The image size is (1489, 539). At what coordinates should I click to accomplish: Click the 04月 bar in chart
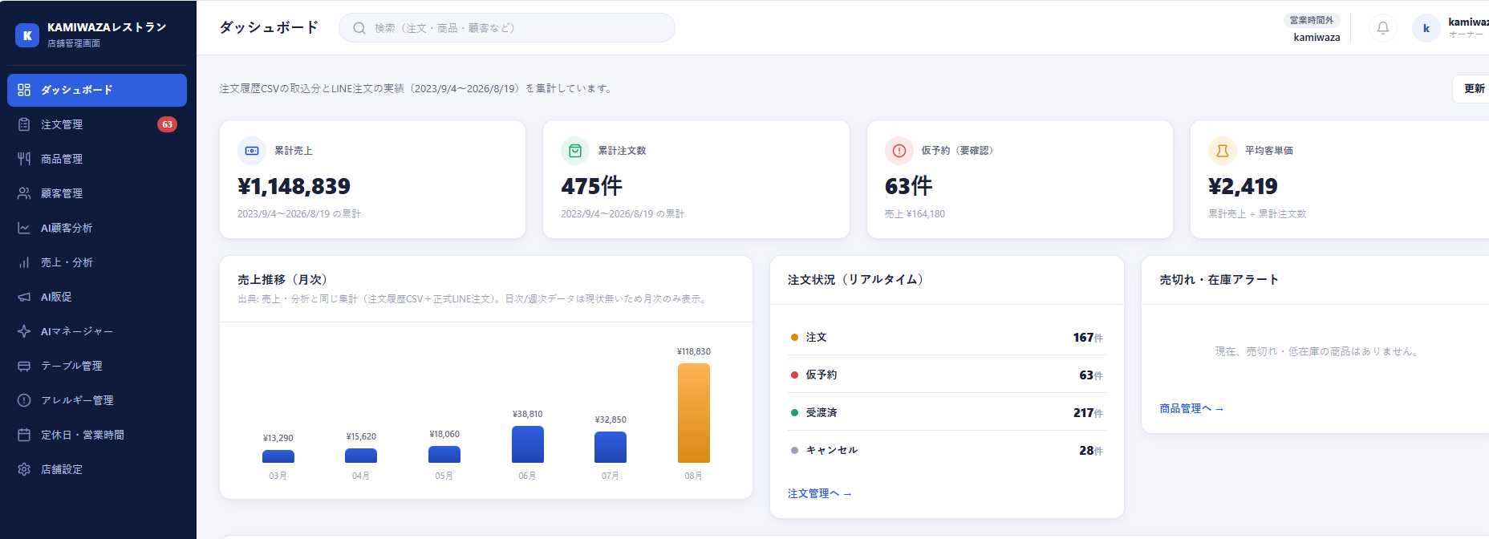click(361, 456)
